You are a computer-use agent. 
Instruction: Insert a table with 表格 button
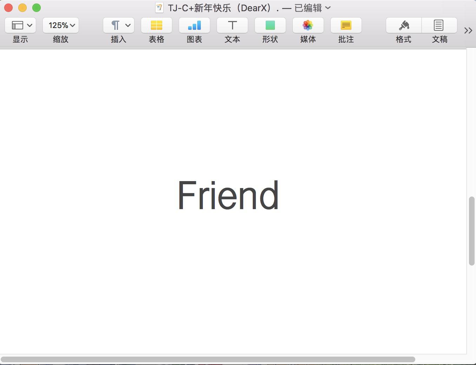[x=157, y=25]
